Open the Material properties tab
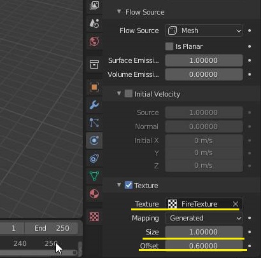The width and height of the screenshot is (261, 258). 94,194
